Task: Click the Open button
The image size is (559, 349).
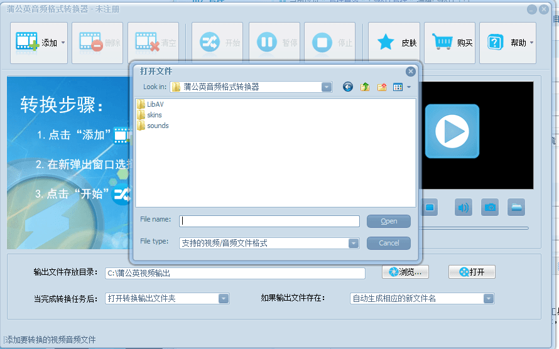Action: point(389,221)
